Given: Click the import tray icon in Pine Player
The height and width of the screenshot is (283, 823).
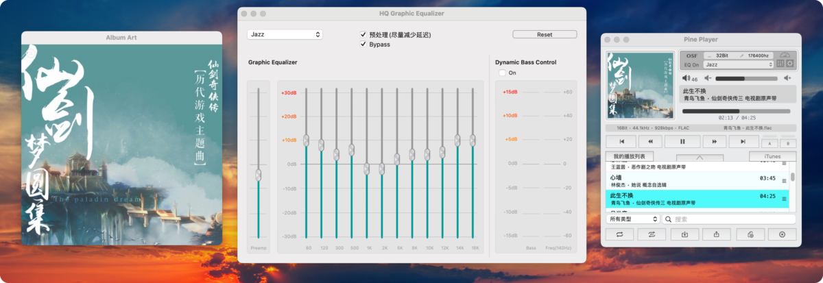Looking at the screenshot, I should tap(684, 234).
